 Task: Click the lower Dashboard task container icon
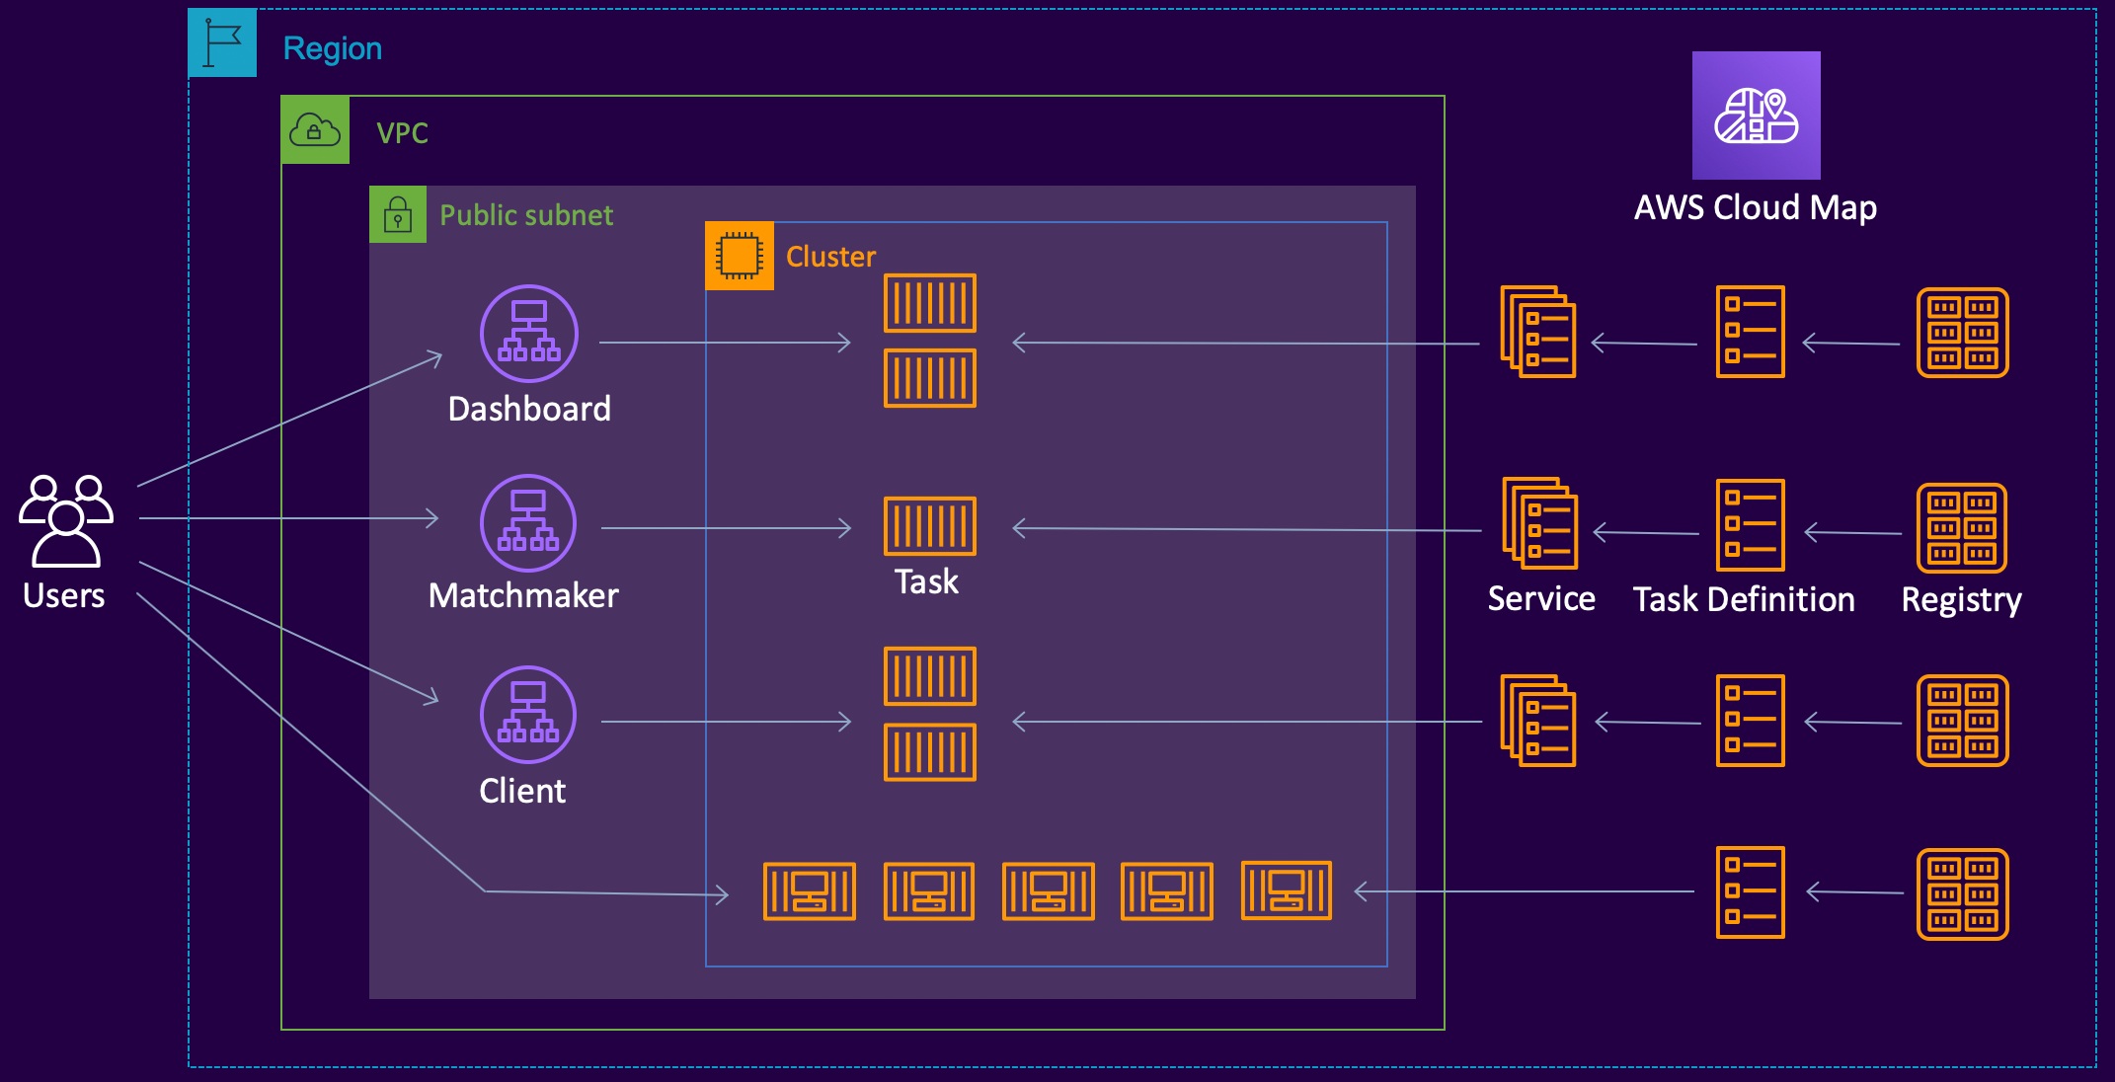tap(930, 378)
